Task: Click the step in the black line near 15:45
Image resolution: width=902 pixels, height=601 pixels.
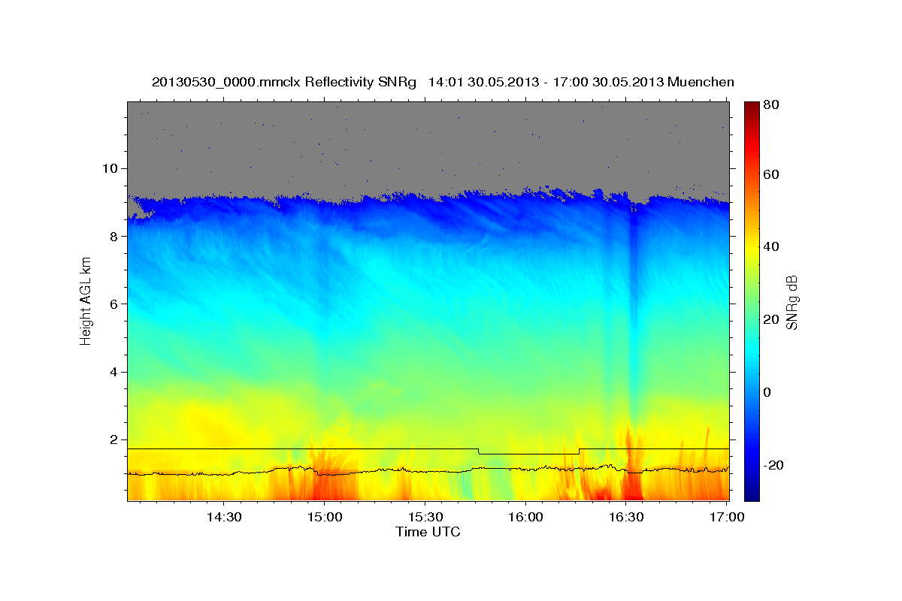Action: [479, 451]
